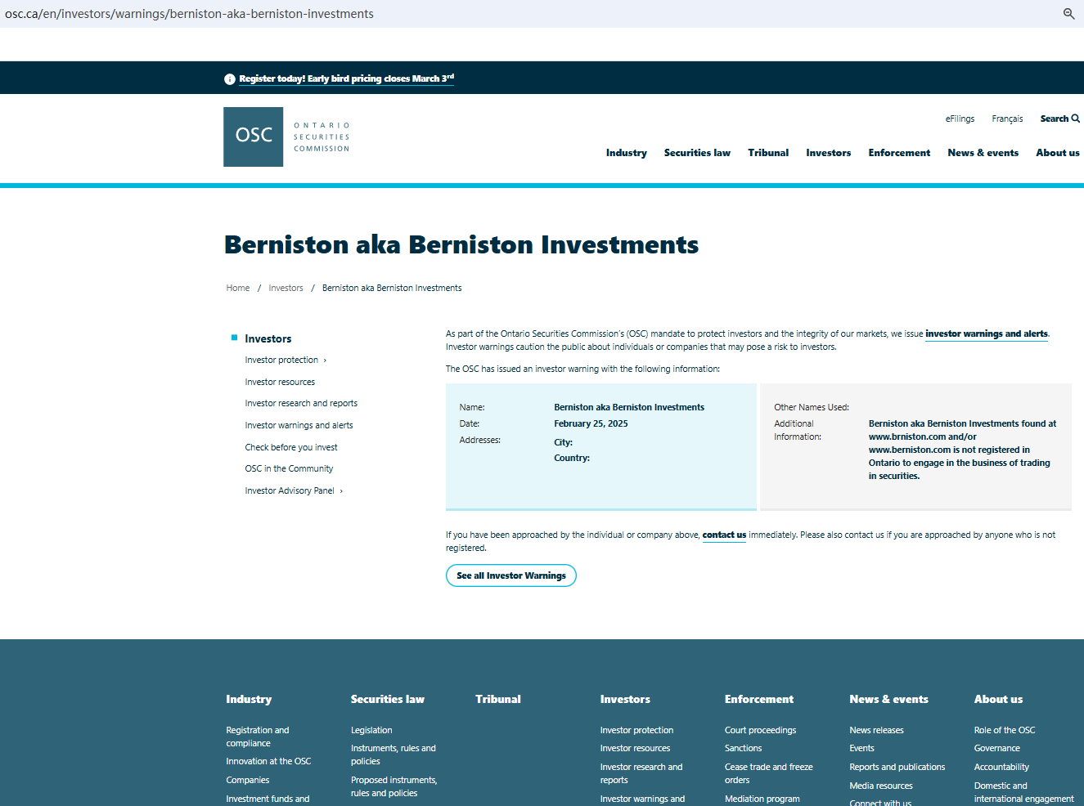Click the See all Investor Warnings button
Image resolution: width=1084 pixels, height=806 pixels.
pos(511,575)
